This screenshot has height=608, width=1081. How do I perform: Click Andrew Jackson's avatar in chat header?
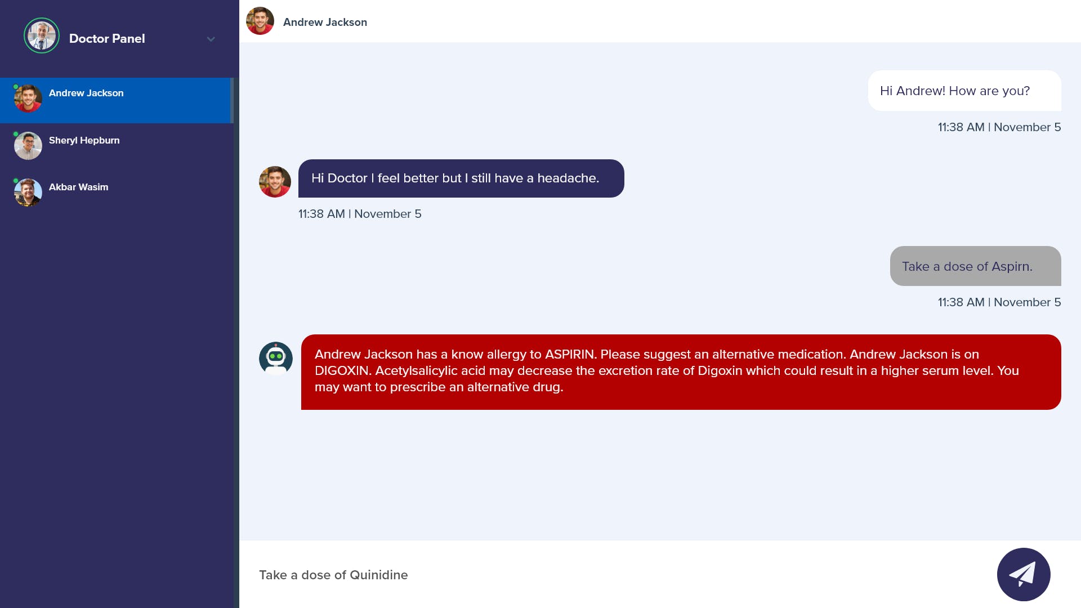[x=260, y=21]
